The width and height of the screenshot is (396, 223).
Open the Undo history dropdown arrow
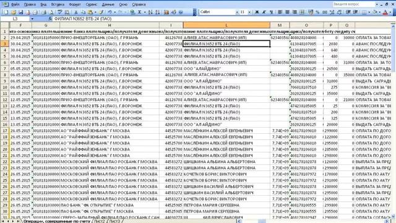coord(114,12)
